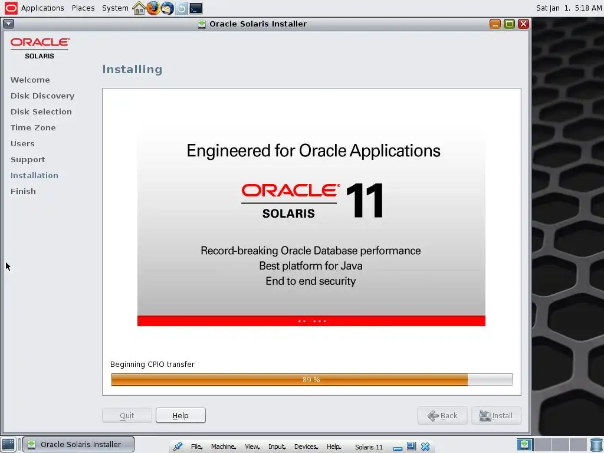Select the Disk Selection step
Screen dimensions: 604x453
(x=41, y=111)
